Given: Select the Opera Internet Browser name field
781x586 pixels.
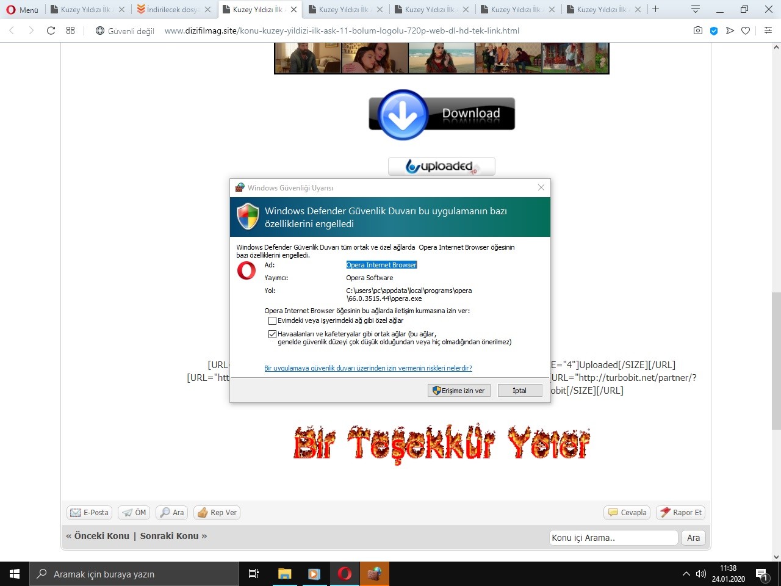Looking at the screenshot, I should click(381, 265).
